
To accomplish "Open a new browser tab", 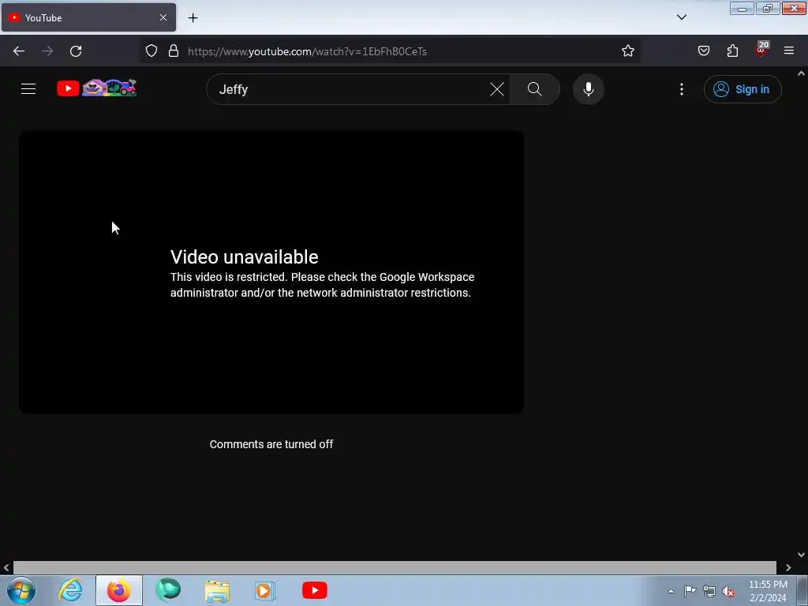I will coord(193,18).
